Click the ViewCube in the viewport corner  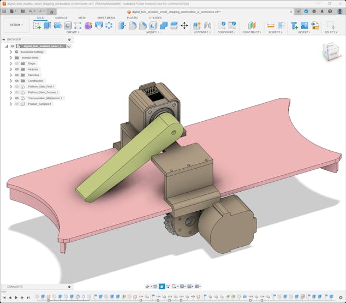[330, 52]
